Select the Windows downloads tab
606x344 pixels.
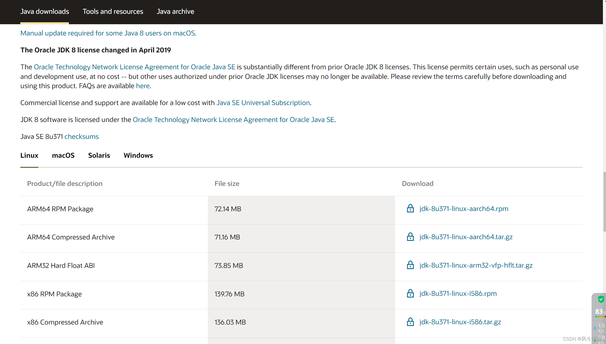(138, 156)
